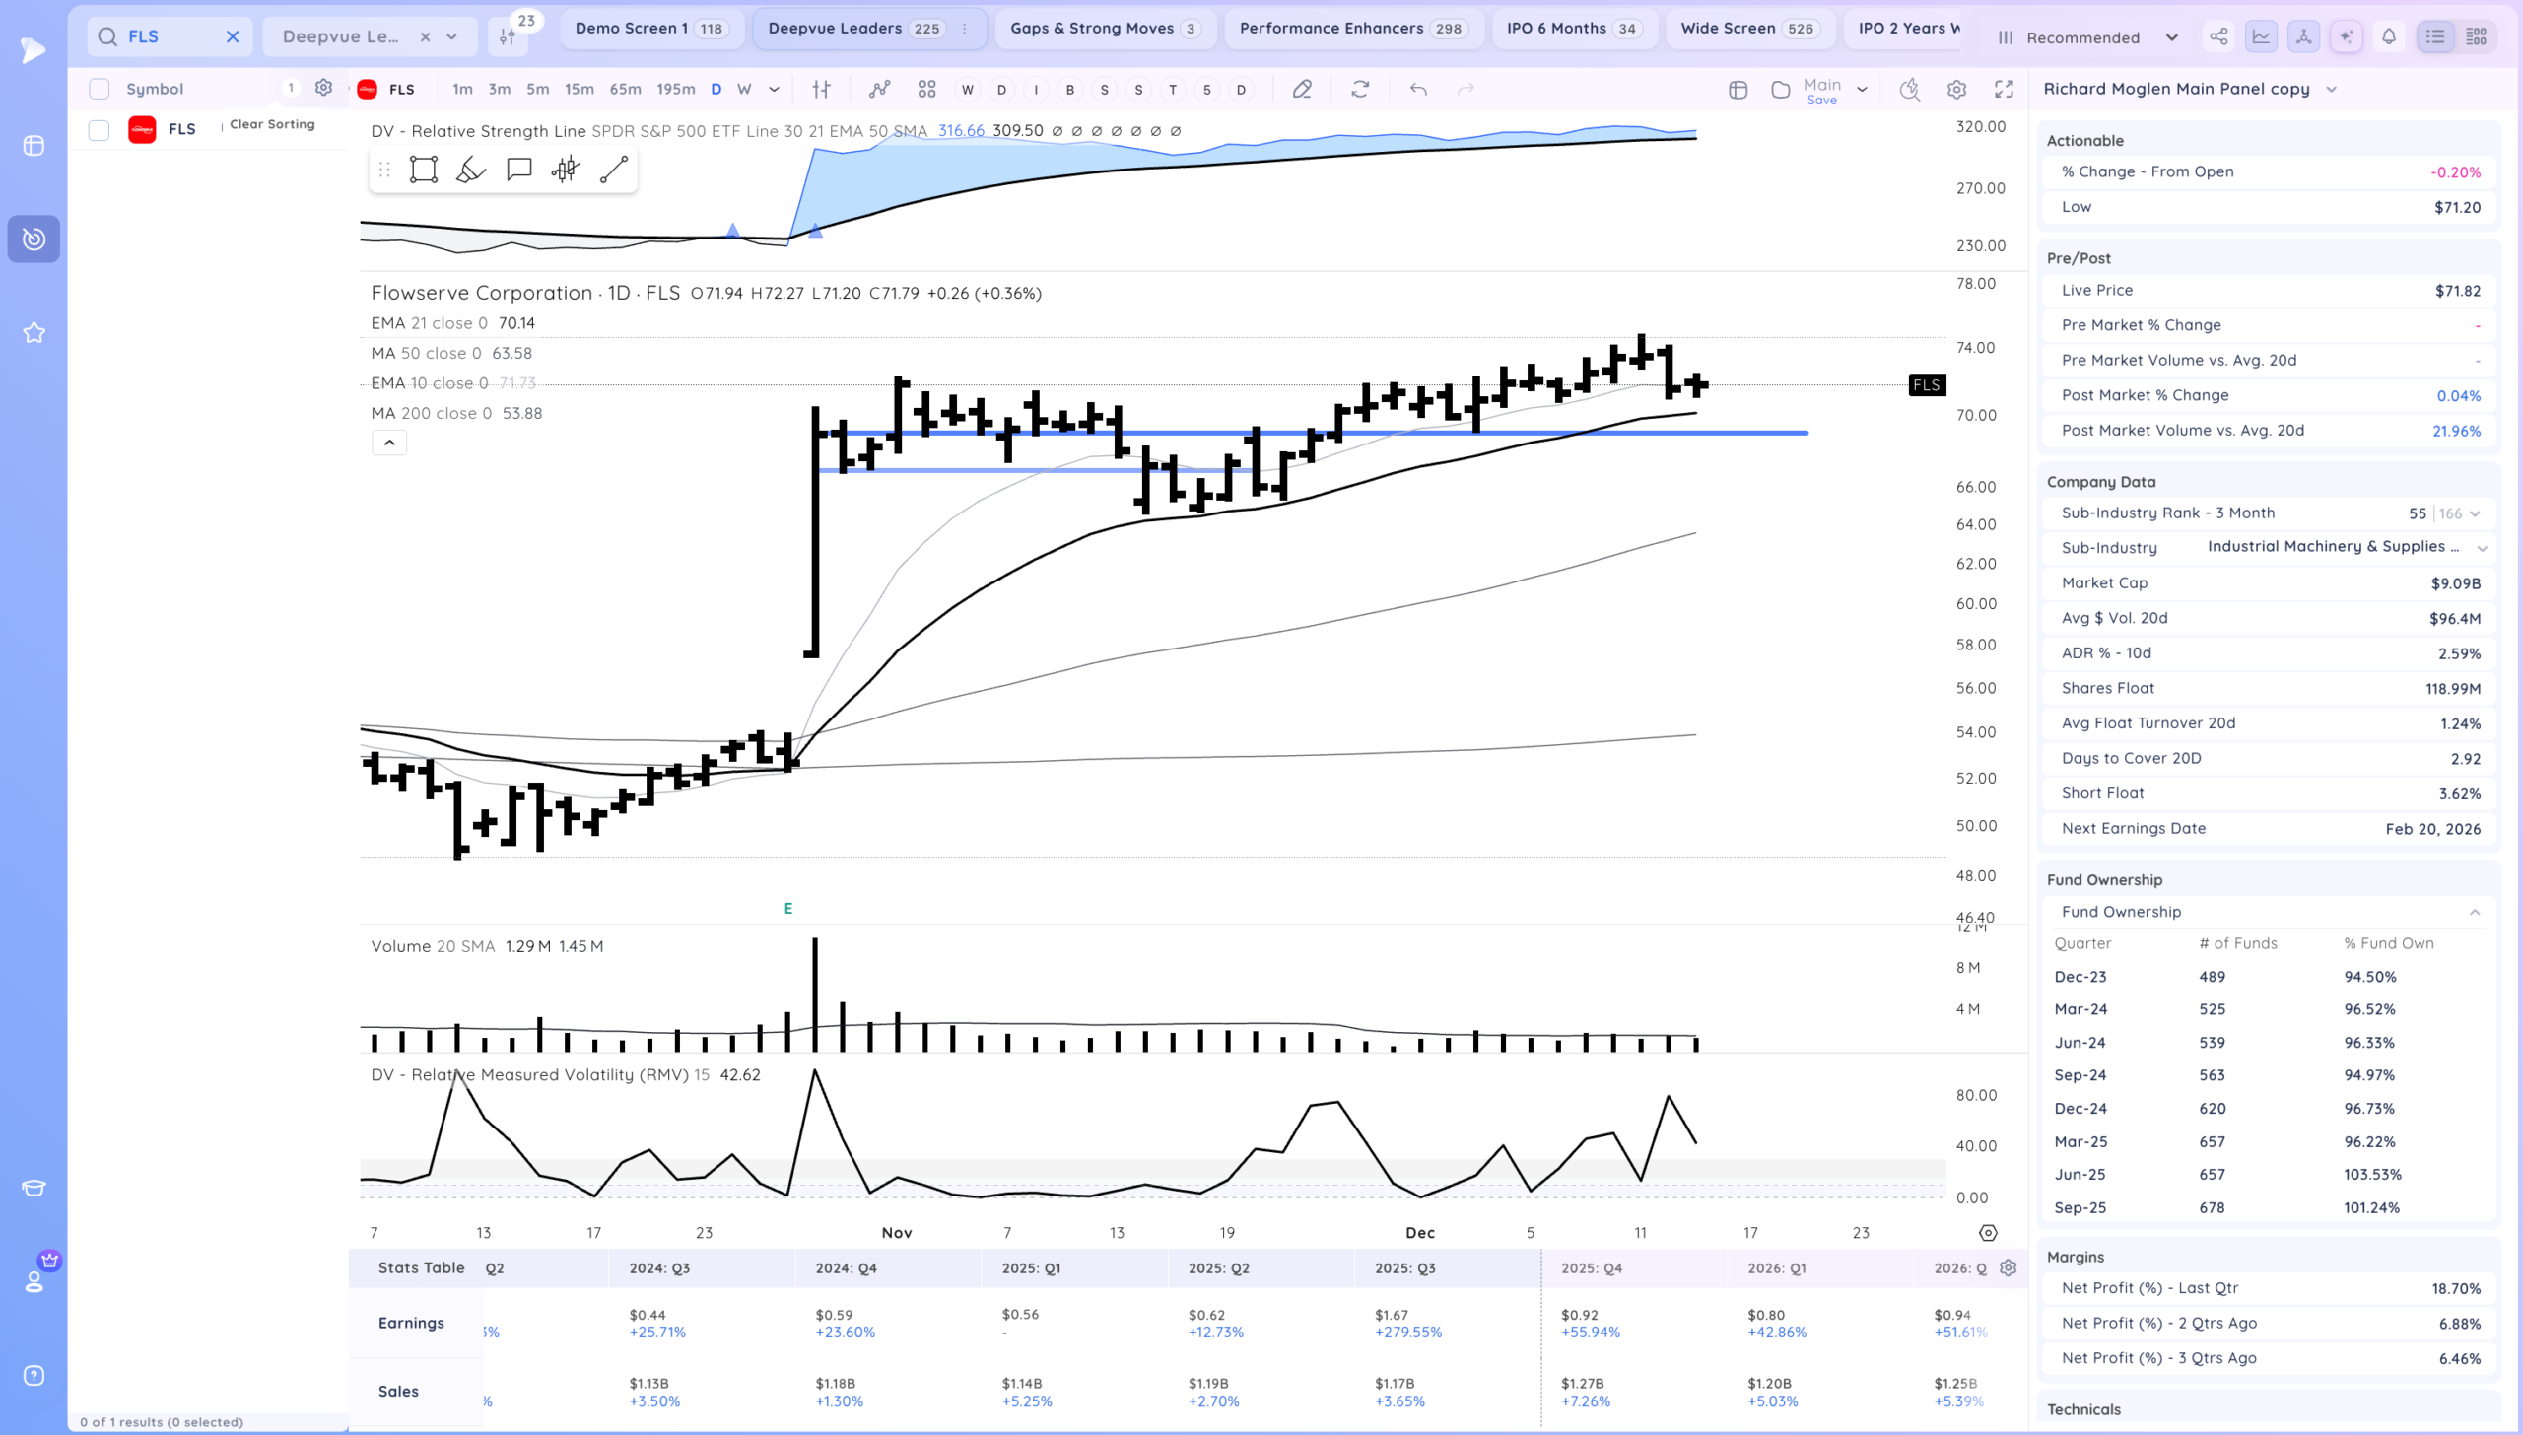
Task: Click the undo arrow in chart toolbar
Action: tap(1418, 90)
